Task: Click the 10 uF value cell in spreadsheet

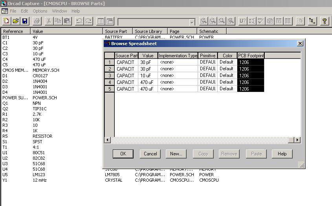Action: [148, 75]
